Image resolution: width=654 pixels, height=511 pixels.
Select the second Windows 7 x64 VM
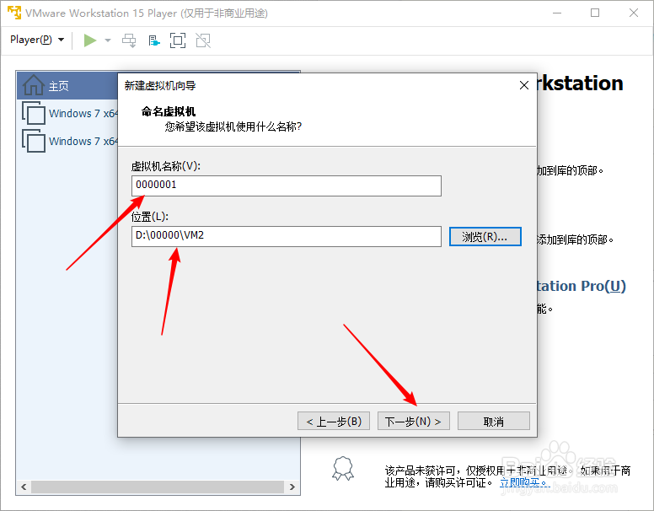pos(70,141)
